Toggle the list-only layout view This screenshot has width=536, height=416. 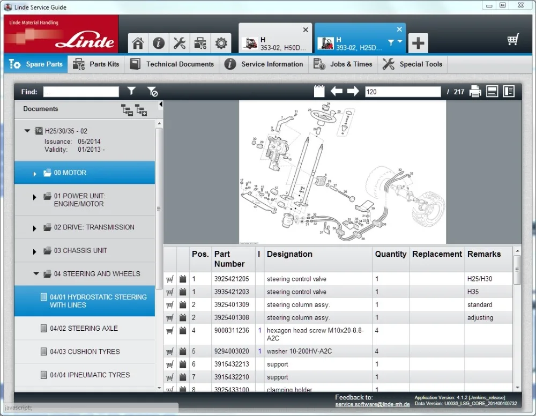(x=492, y=92)
